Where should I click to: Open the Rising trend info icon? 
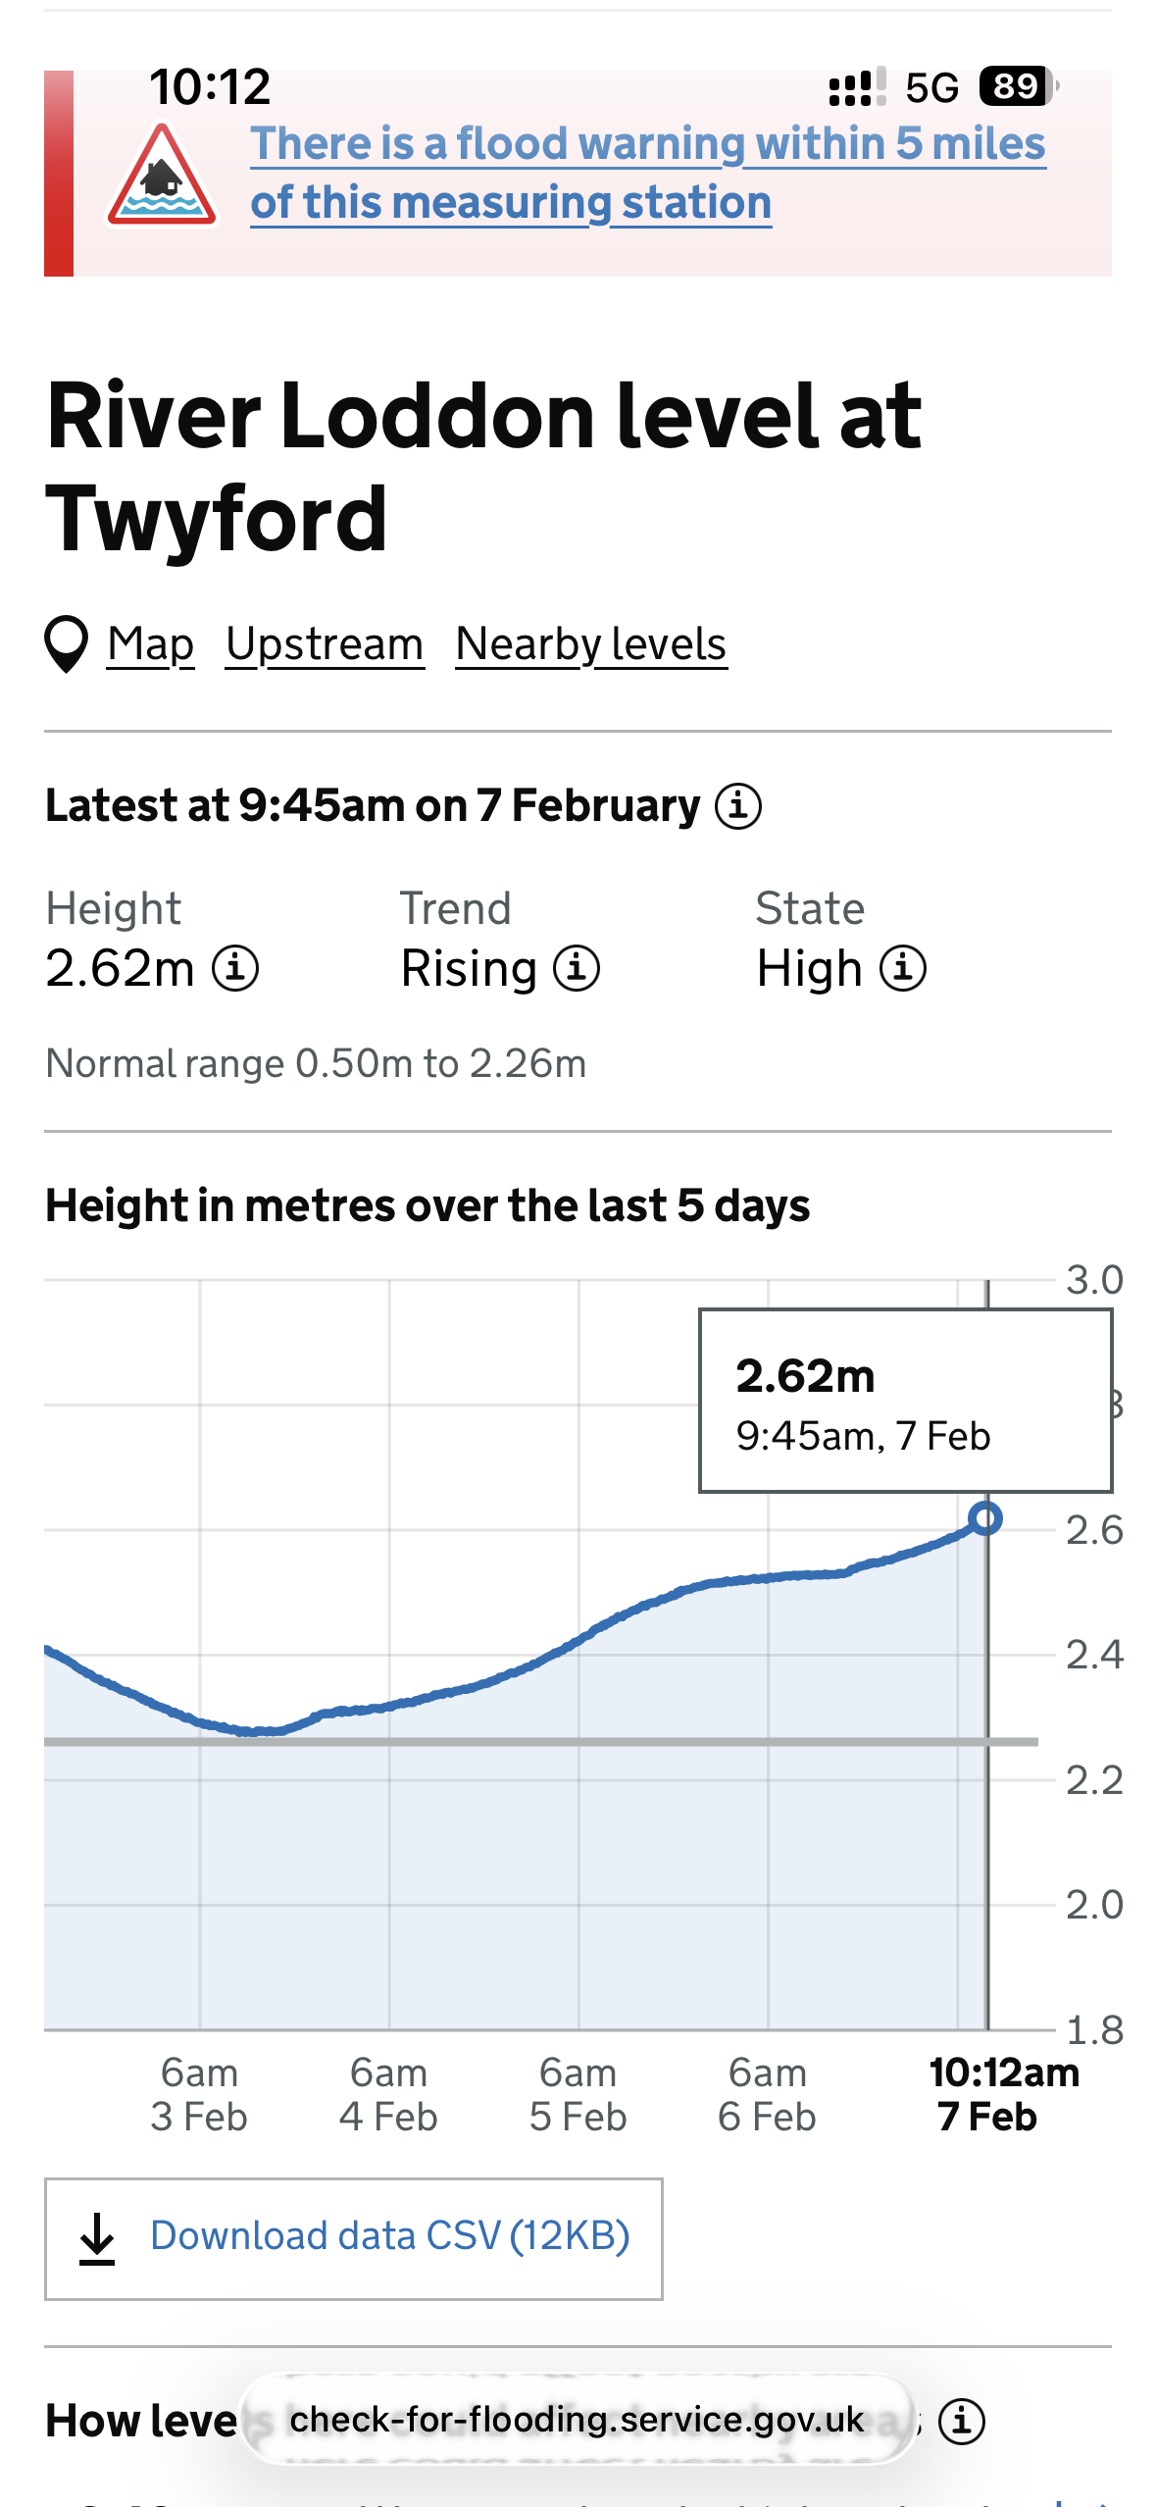click(x=577, y=969)
